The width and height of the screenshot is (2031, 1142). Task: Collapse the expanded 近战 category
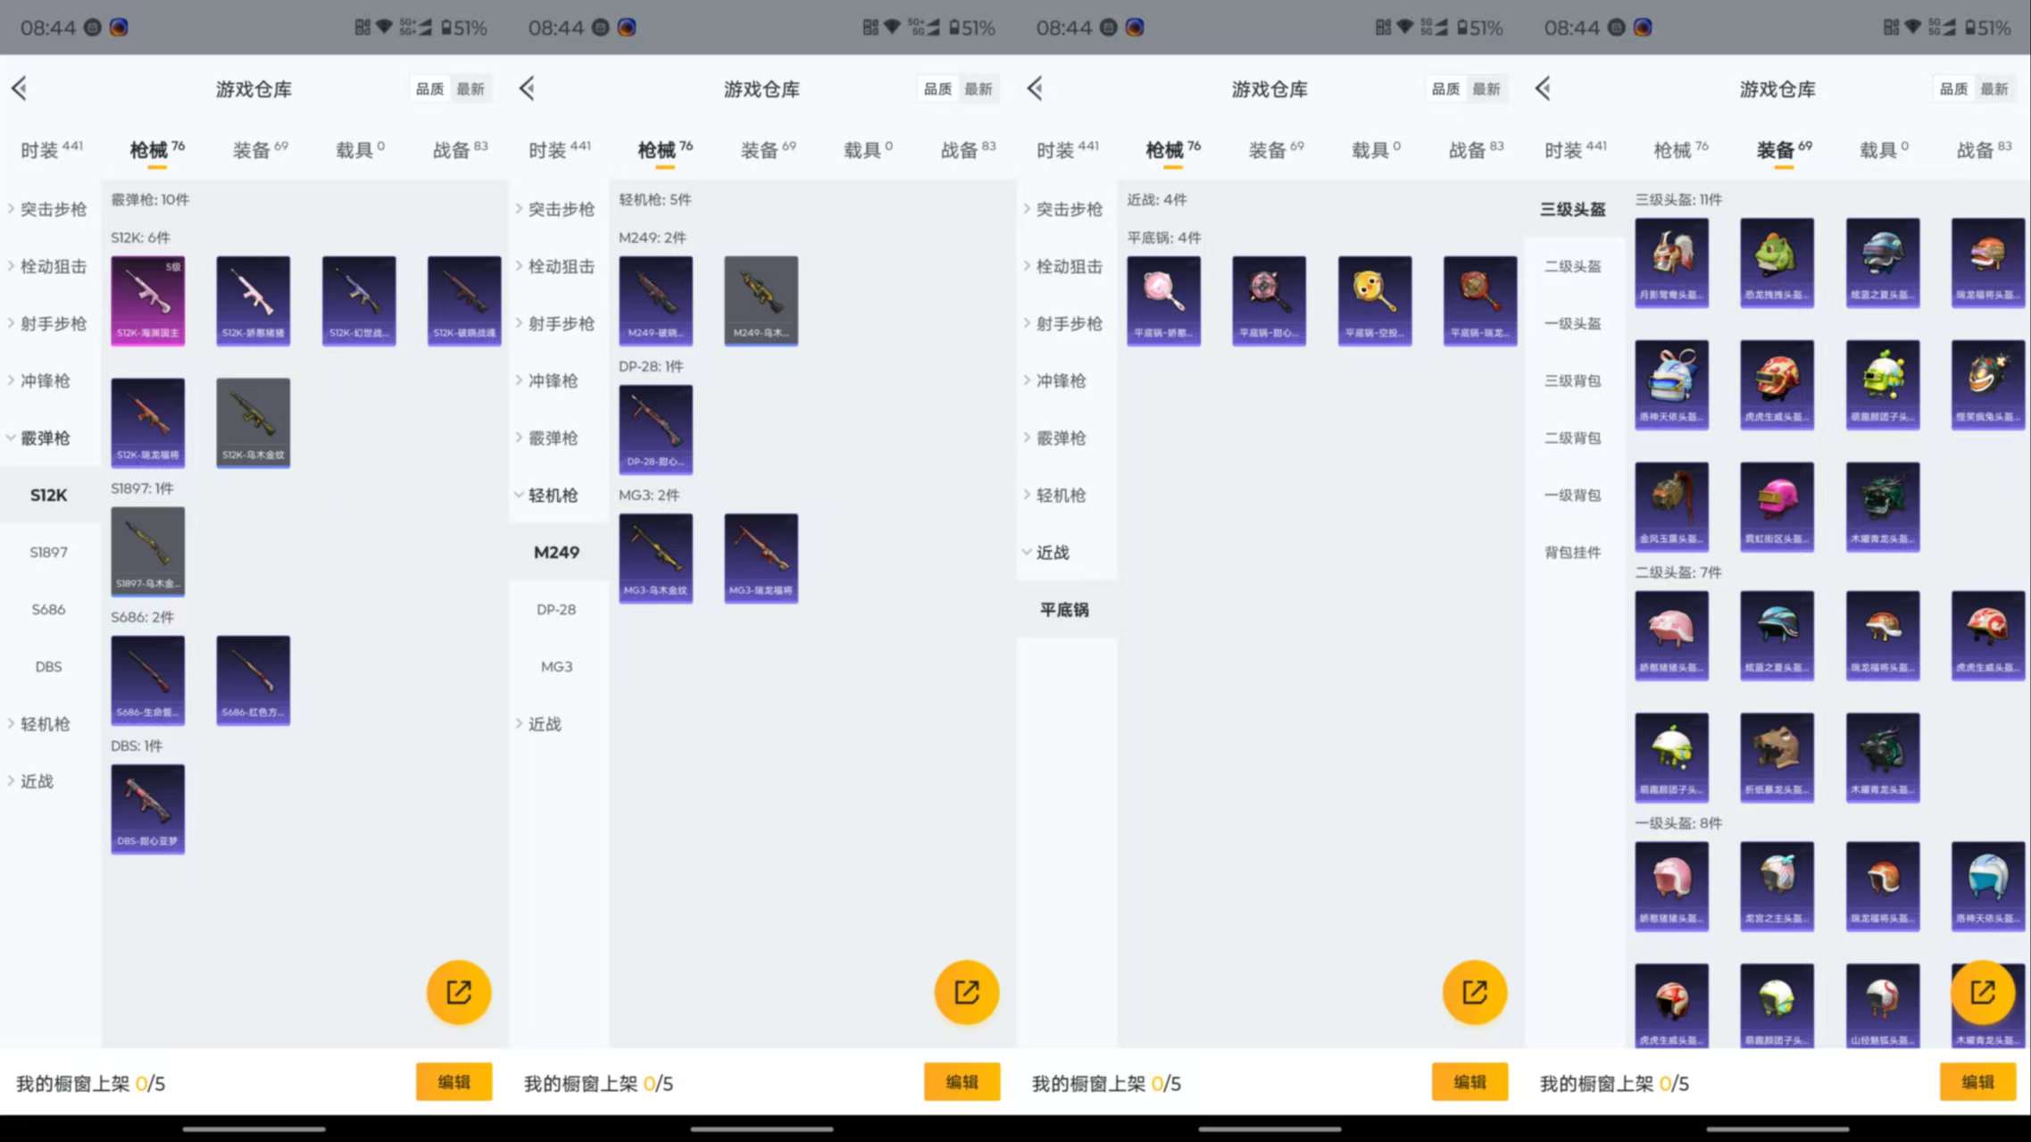[1053, 552]
